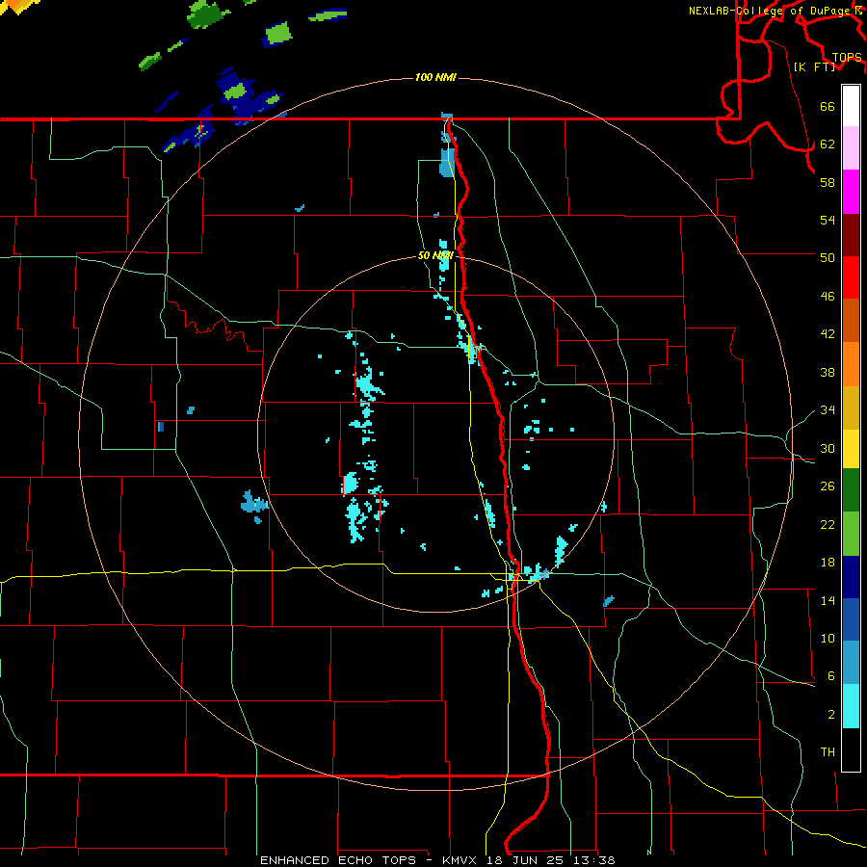The width and height of the screenshot is (867, 867).
Task: Click the 66 legend value
Action: click(x=828, y=107)
